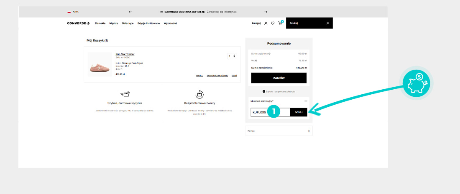Click USUŃ to remove the item
Viewport: 460px width, 194px height.
click(234, 76)
